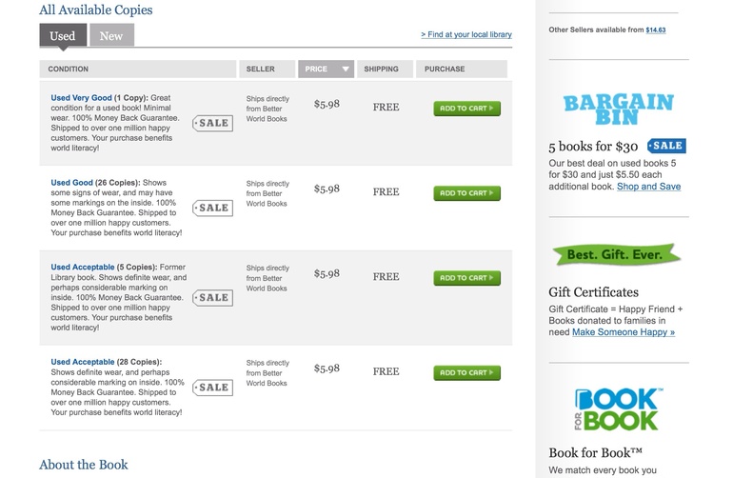Click SALE tag on Used Acceptable 28 Copies
The width and height of the screenshot is (733, 478).
[212, 388]
